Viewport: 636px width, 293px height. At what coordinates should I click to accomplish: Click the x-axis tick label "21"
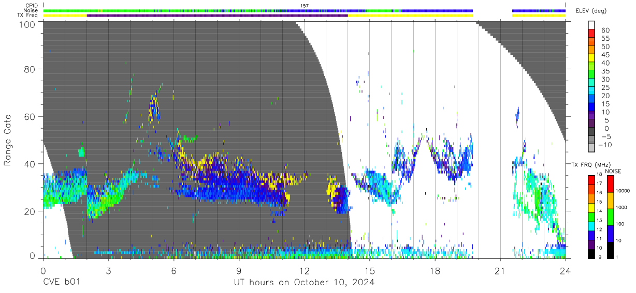(500, 271)
